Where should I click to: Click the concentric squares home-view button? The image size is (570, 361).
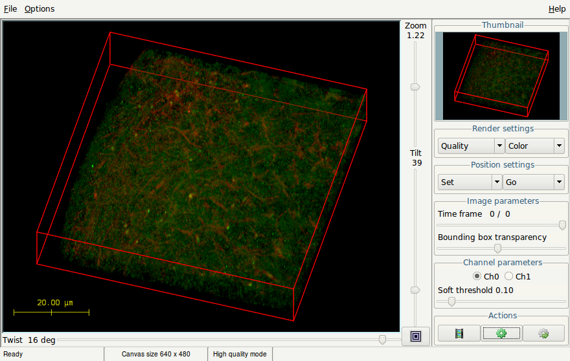point(415,336)
